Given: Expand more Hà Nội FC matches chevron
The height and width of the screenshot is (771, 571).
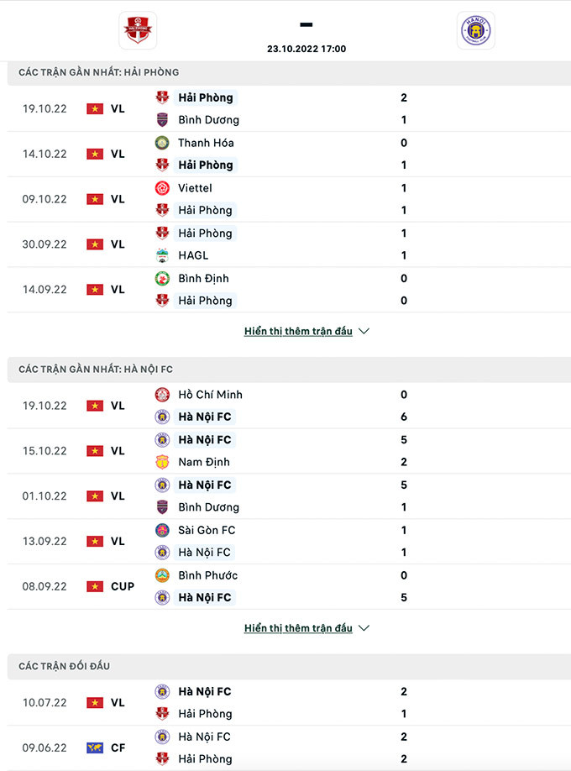Looking at the screenshot, I should pos(364,628).
